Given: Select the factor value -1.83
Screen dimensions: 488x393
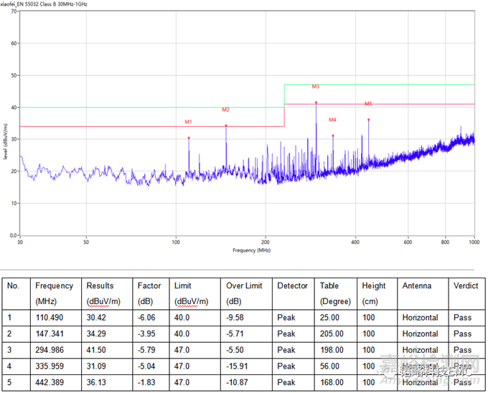Looking at the screenshot, I should 149,383.
